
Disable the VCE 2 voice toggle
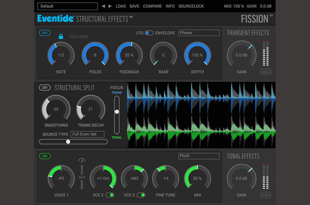click(110, 195)
